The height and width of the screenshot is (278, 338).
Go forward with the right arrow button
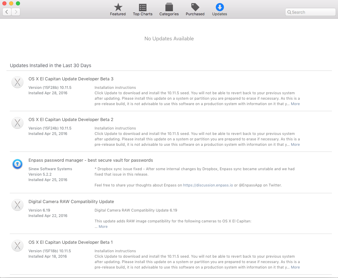[x=16, y=12]
